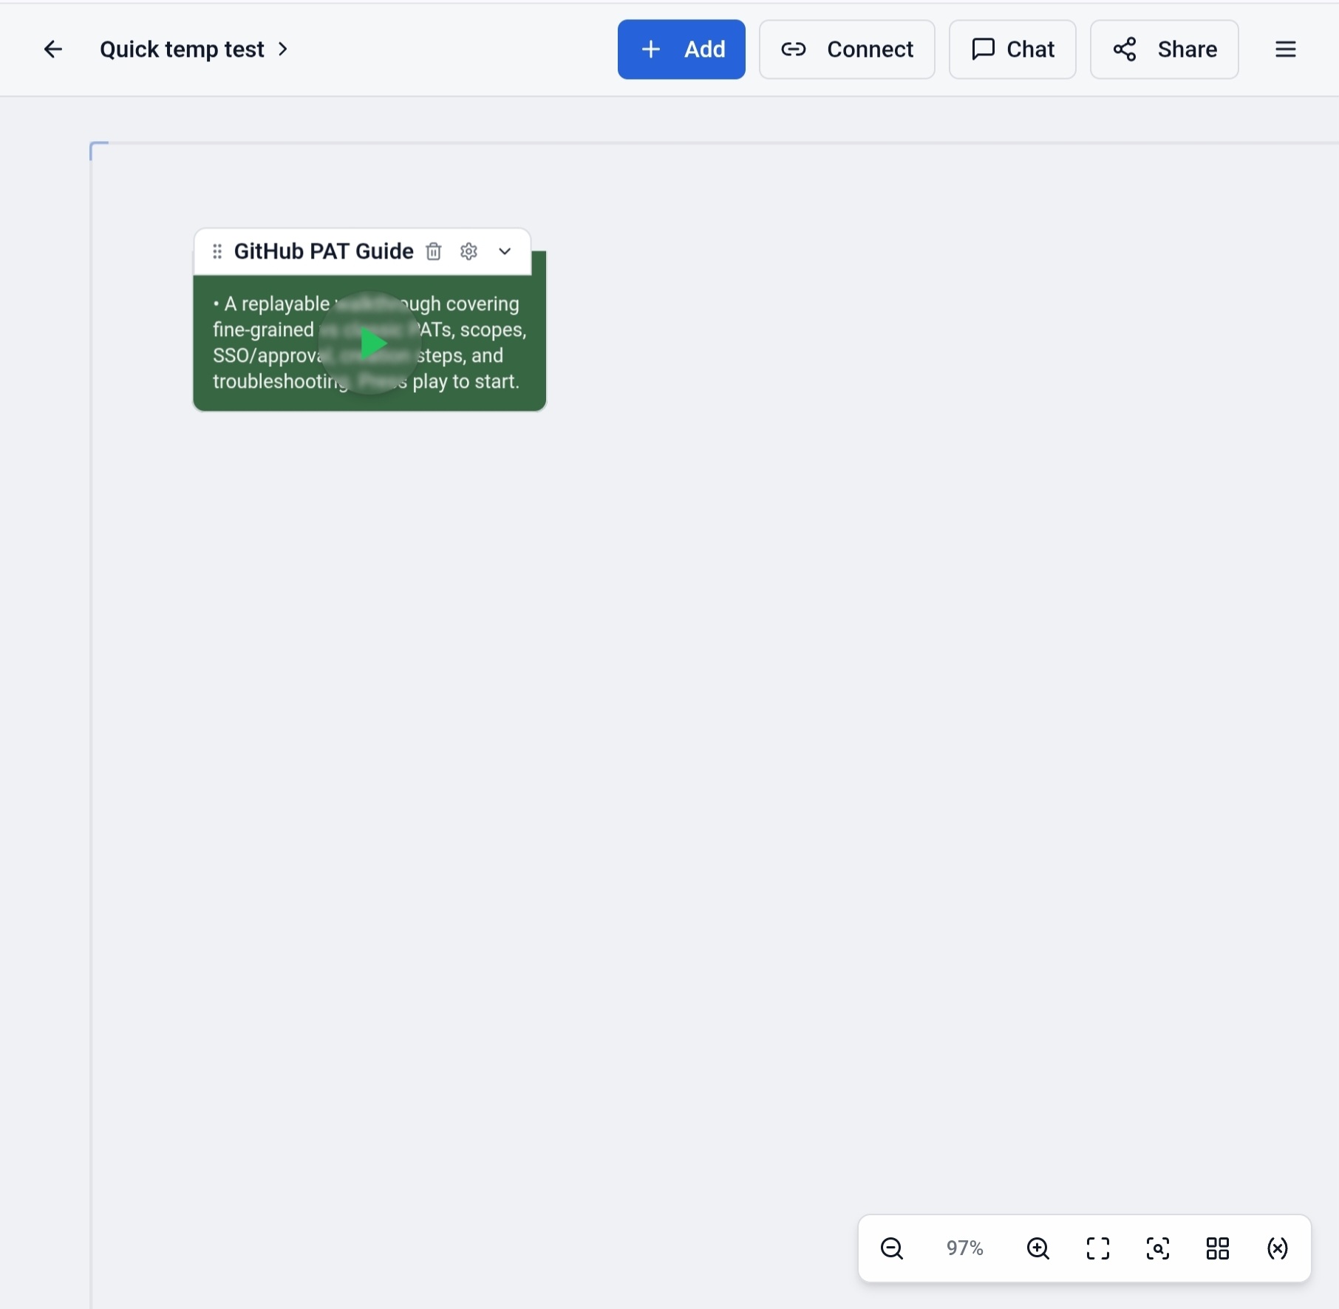
Task: Go back using the left arrow
Action: 52,49
